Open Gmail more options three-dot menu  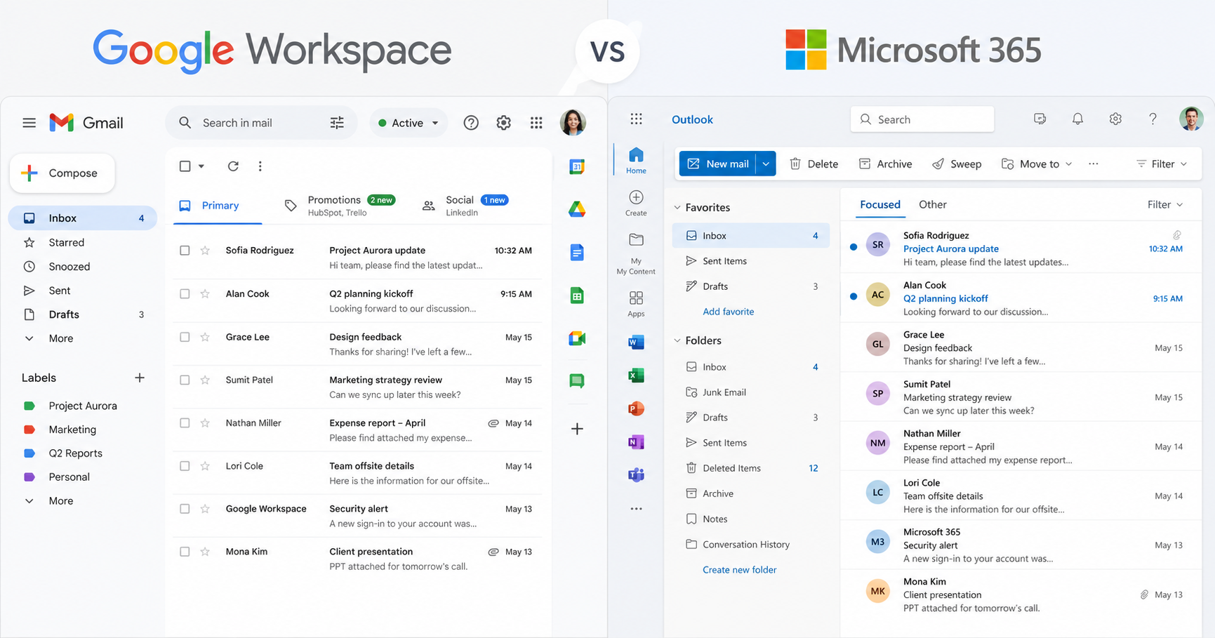click(260, 166)
